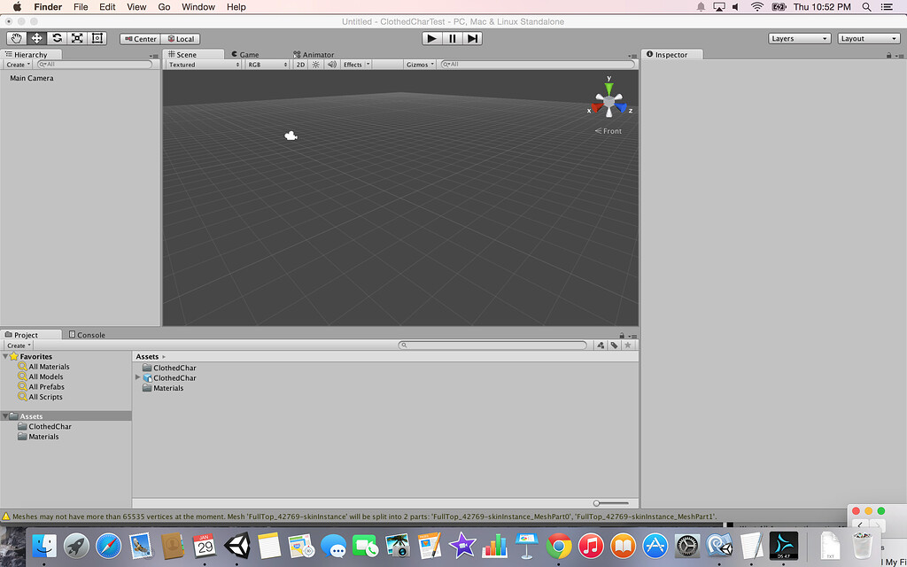
Task: Select the Scale tool
Action: [x=77, y=38]
